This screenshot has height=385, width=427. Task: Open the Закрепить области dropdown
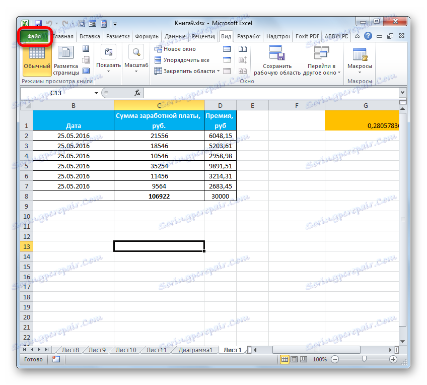[187, 71]
